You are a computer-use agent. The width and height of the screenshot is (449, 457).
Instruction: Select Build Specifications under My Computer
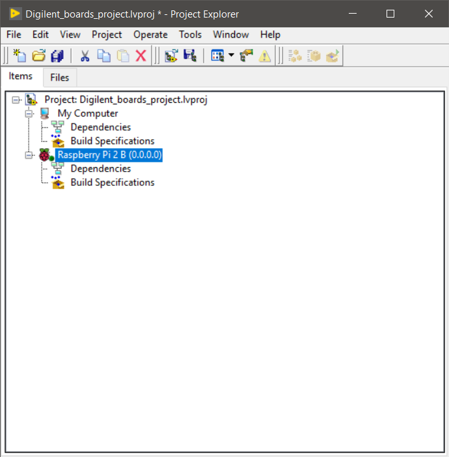tap(113, 141)
